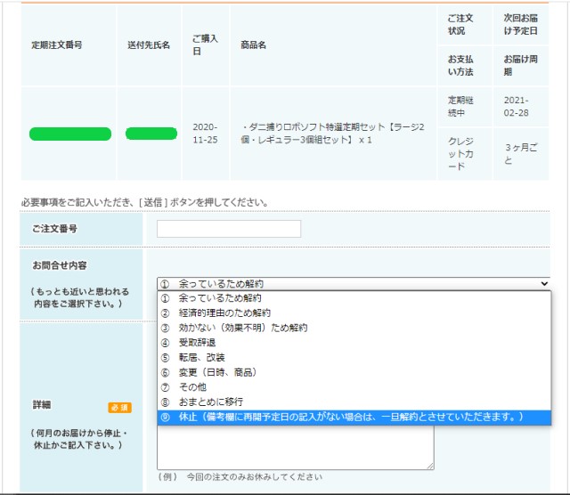Collapse the お問合せ内容 dropdown via its arrow
The height and width of the screenshot is (495, 570).
pyautogui.click(x=543, y=283)
